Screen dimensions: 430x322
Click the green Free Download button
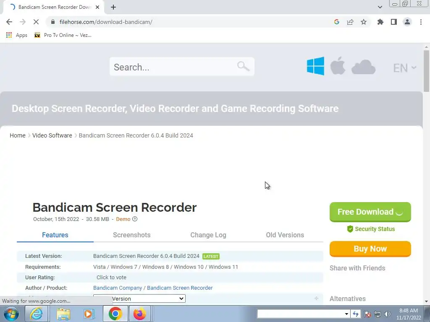pyautogui.click(x=370, y=212)
